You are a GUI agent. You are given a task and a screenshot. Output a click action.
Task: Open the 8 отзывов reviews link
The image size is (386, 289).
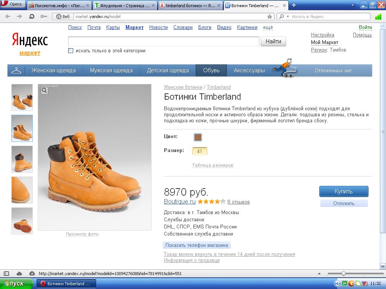click(239, 202)
